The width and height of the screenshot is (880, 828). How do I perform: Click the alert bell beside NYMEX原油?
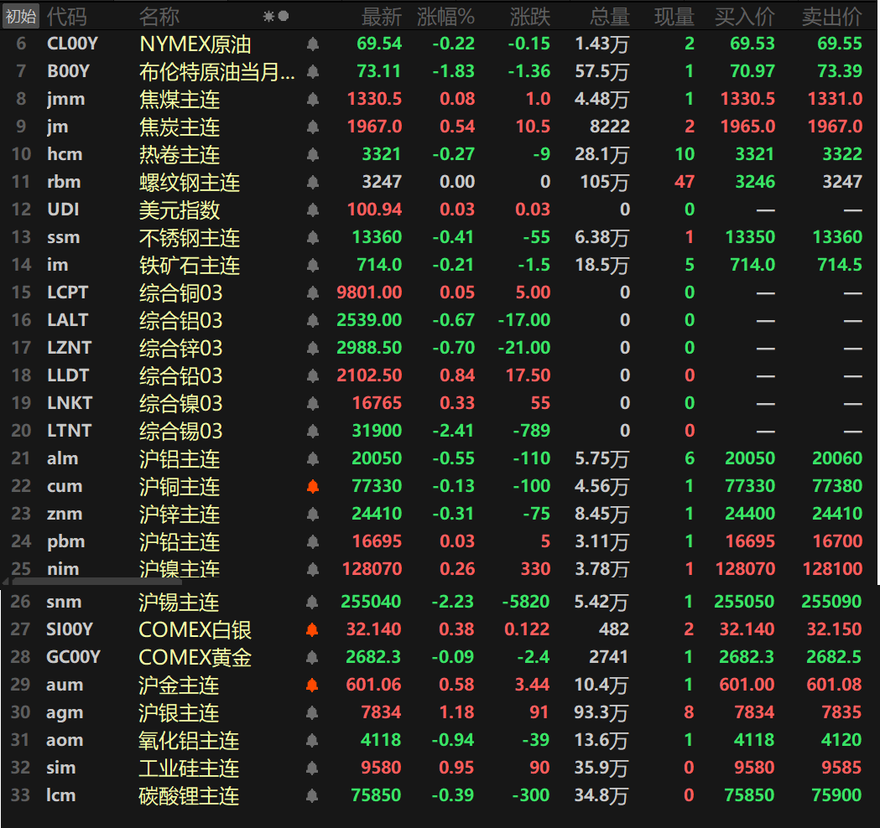312,44
